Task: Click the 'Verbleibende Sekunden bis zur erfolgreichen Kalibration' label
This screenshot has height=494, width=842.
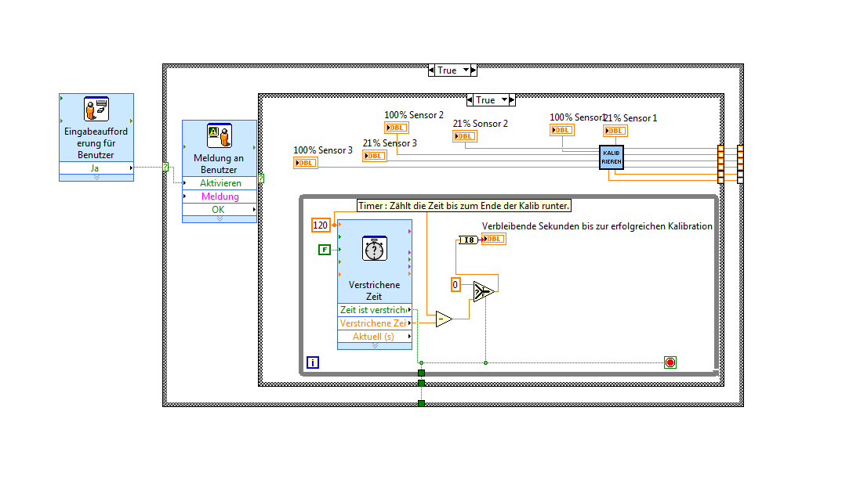Action: click(597, 226)
